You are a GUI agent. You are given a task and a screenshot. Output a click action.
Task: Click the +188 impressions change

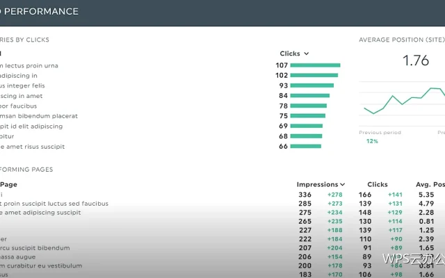tap(335, 230)
